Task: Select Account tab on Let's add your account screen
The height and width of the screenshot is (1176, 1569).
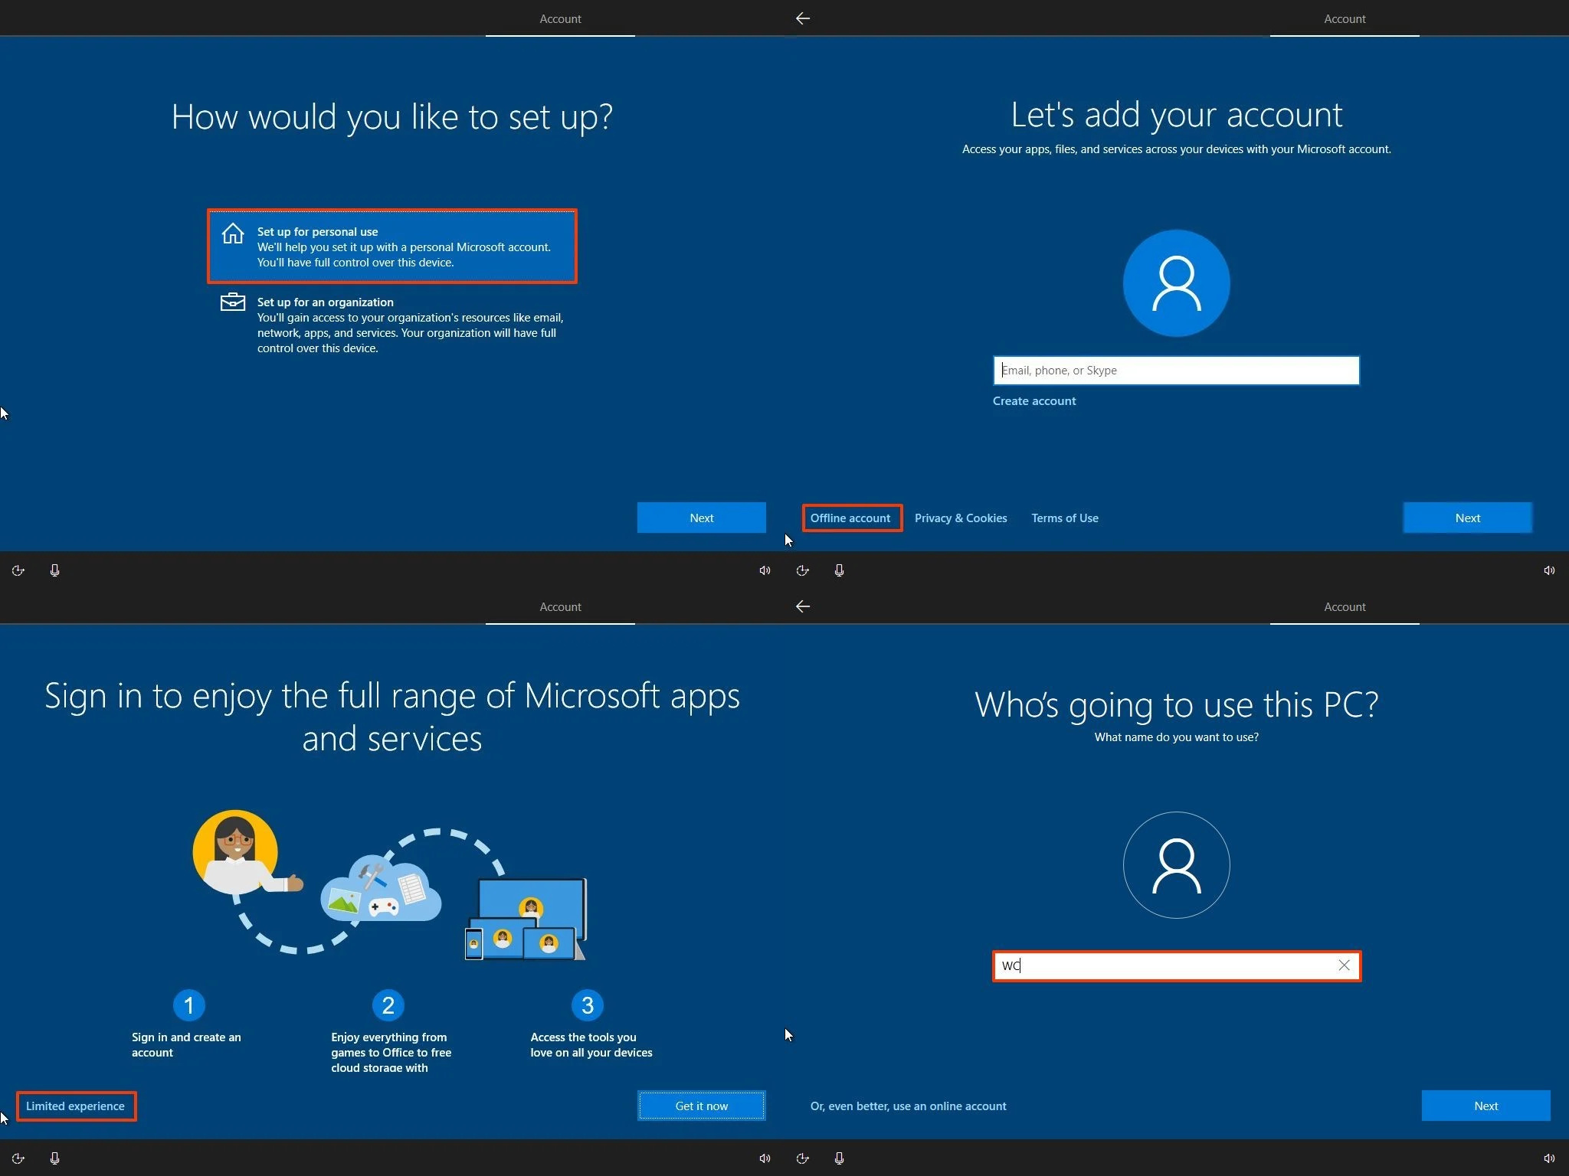Action: tap(1345, 19)
